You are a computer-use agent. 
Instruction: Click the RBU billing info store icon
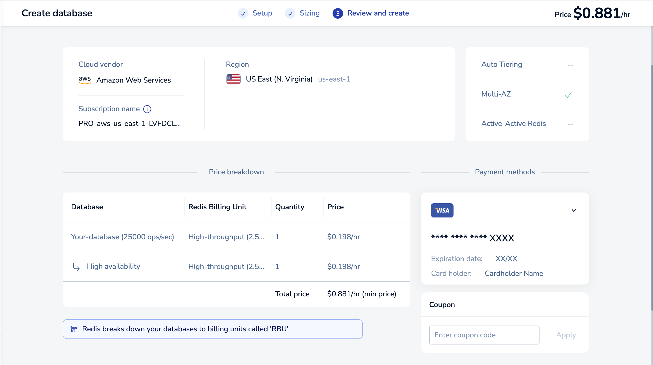[x=74, y=329]
